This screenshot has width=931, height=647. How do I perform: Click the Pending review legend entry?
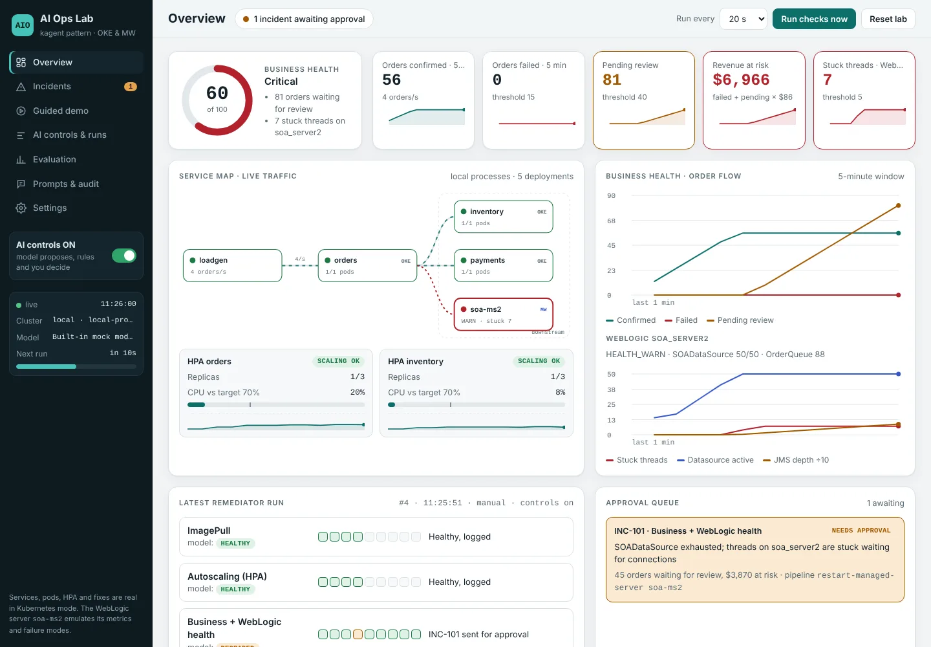tap(740, 320)
